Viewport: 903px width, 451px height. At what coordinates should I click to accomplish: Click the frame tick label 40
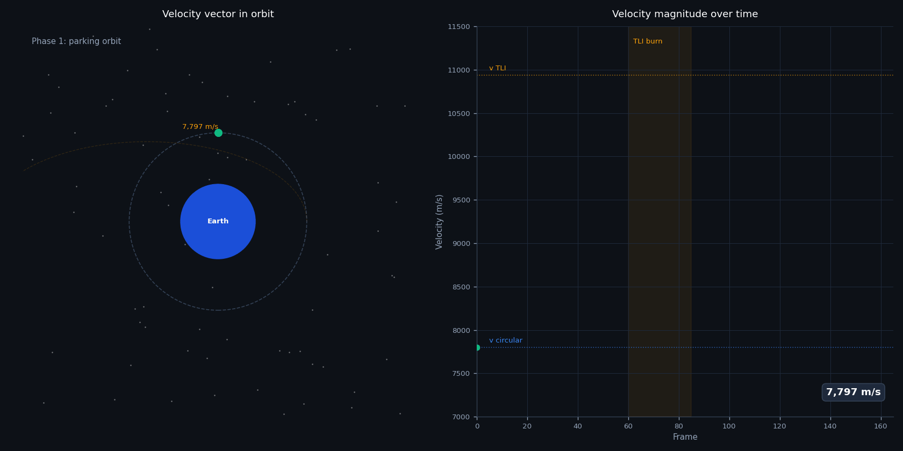[578, 426]
